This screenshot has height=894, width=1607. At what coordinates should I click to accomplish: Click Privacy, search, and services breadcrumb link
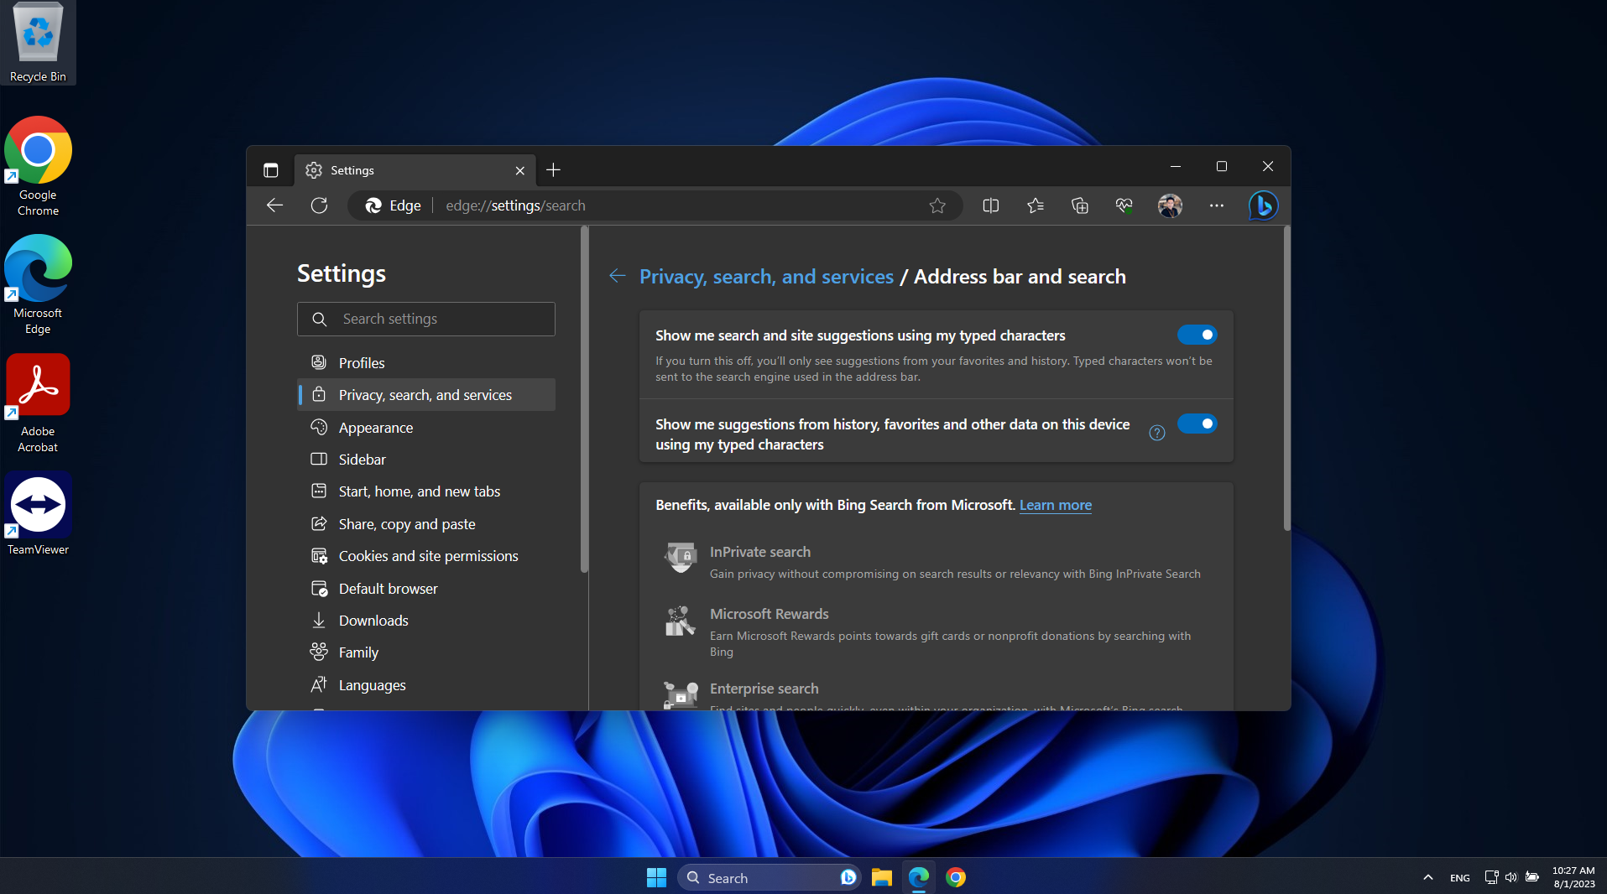pyautogui.click(x=766, y=276)
